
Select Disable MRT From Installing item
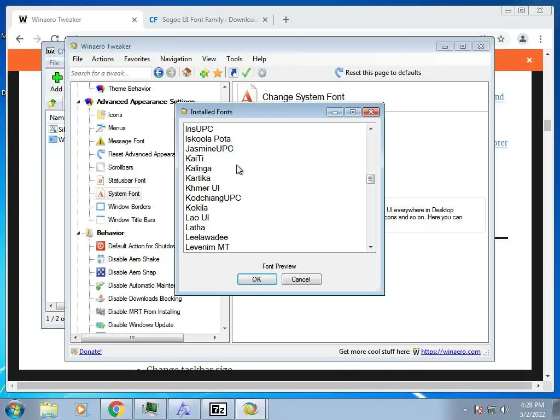pos(144,312)
